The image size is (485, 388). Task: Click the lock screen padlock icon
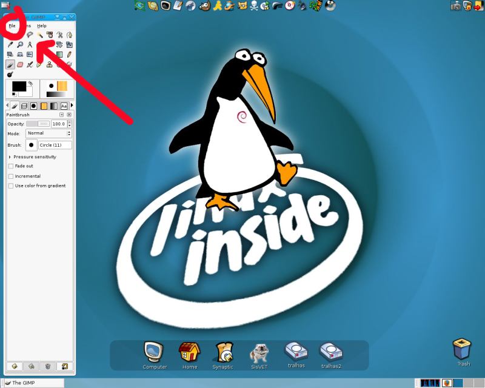click(x=467, y=5)
